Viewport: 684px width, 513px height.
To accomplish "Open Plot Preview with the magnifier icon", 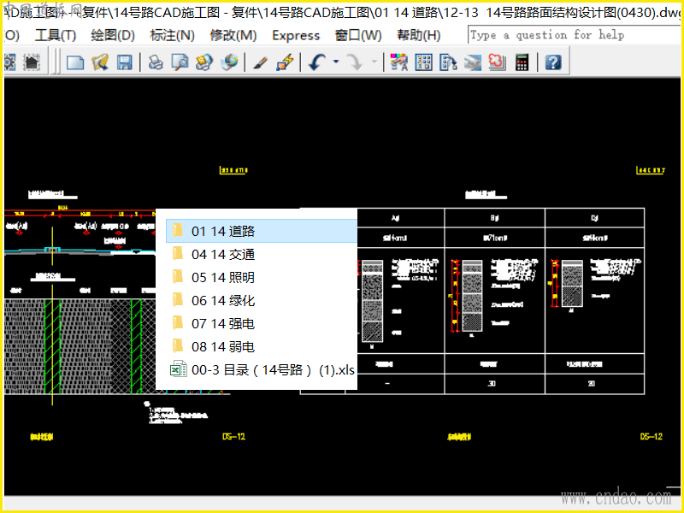I will (x=180, y=62).
